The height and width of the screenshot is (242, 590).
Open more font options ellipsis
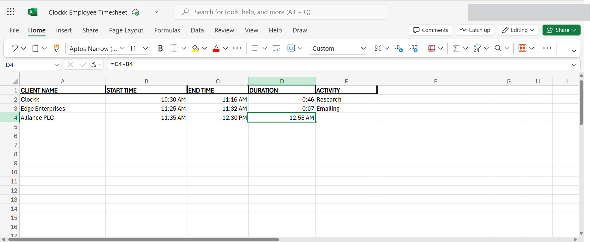coord(237,48)
